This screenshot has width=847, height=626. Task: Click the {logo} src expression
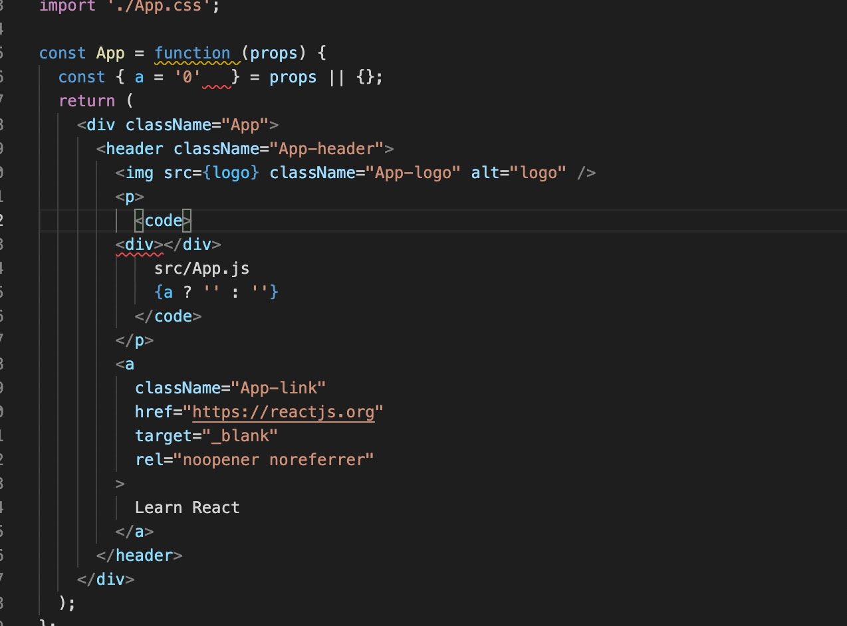[231, 173]
